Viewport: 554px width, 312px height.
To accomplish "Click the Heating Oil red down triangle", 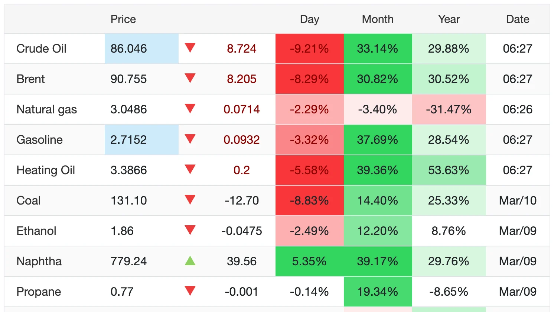I will tap(190, 169).
